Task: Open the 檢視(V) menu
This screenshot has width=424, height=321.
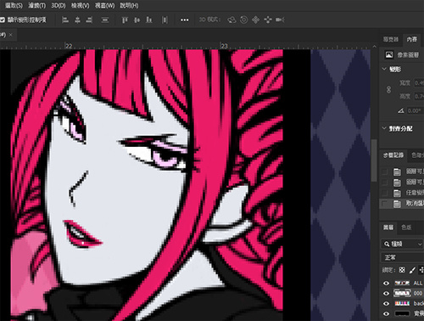Action: [x=80, y=5]
